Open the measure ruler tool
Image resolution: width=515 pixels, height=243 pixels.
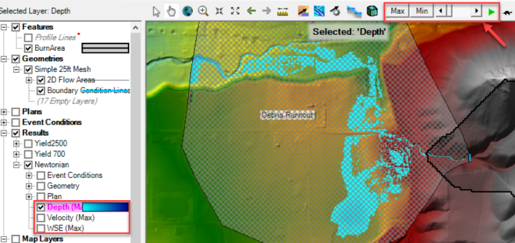pyautogui.click(x=282, y=11)
